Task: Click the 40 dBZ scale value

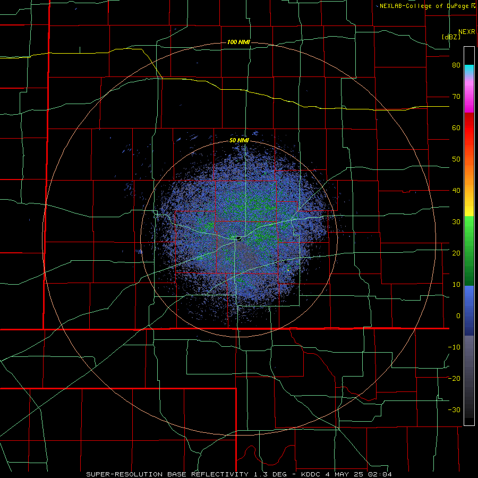Action: coord(456,191)
